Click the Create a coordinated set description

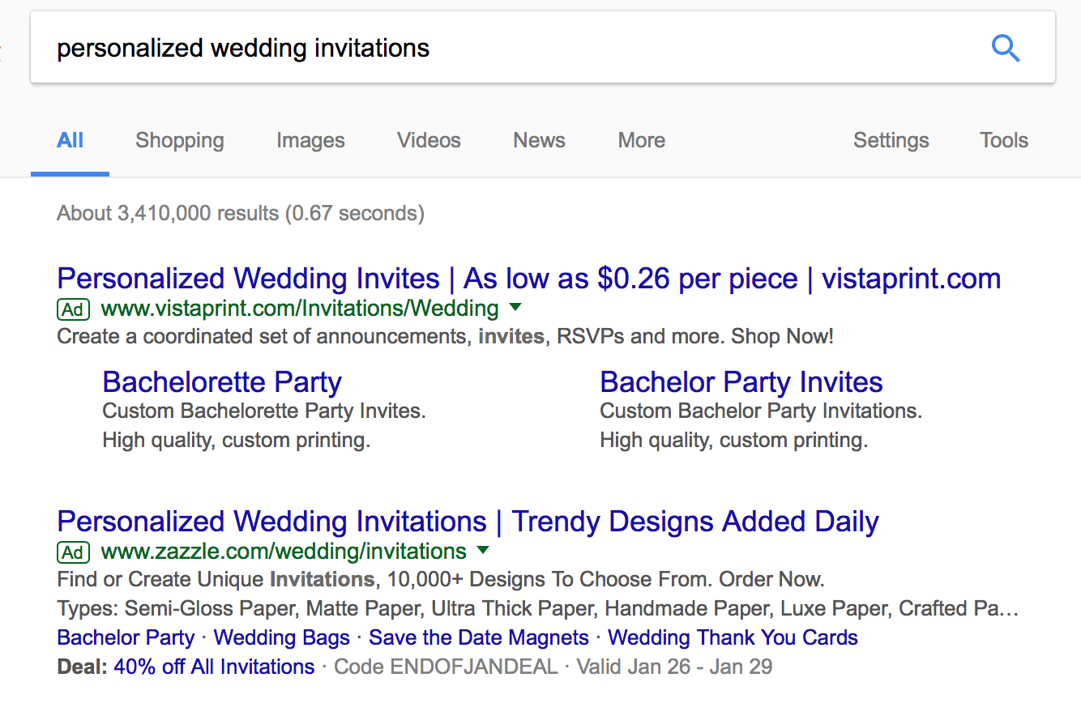pyautogui.click(x=445, y=336)
